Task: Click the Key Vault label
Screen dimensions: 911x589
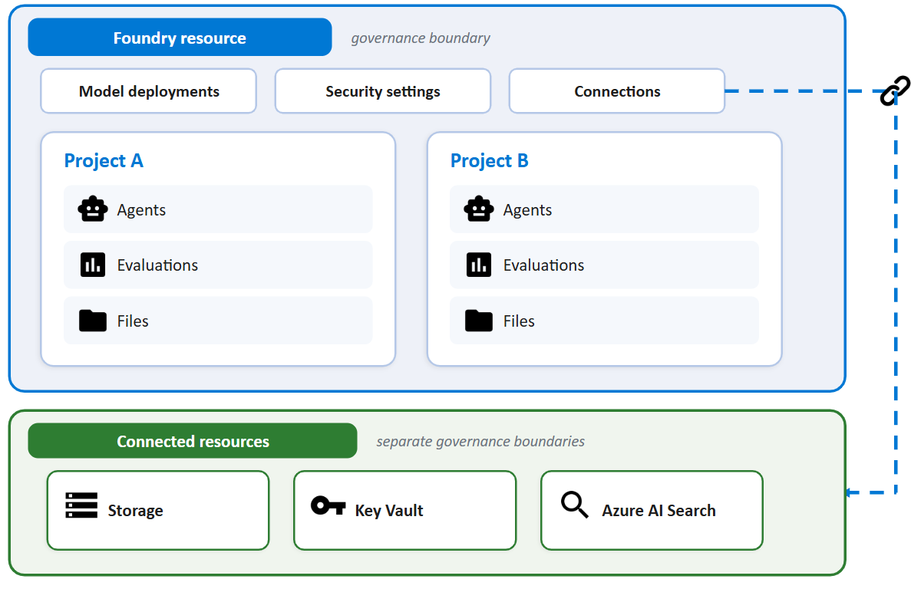Action: click(388, 511)
